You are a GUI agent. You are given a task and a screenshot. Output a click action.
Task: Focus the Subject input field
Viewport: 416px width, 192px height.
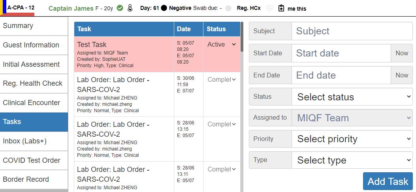(x=352, y=31)
